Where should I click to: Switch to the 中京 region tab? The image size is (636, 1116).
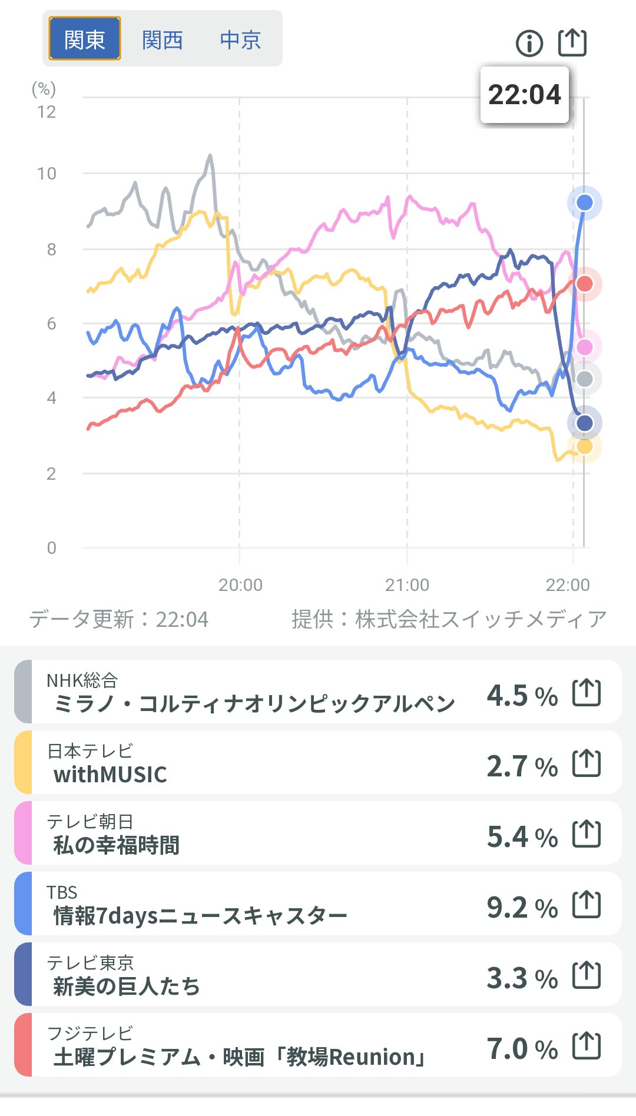point(240,40)
